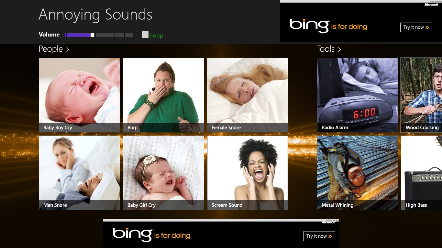Screen dimensions: 442x248
Task: Play the Metal Whining sound tile
Action: [x=358, y=173]
